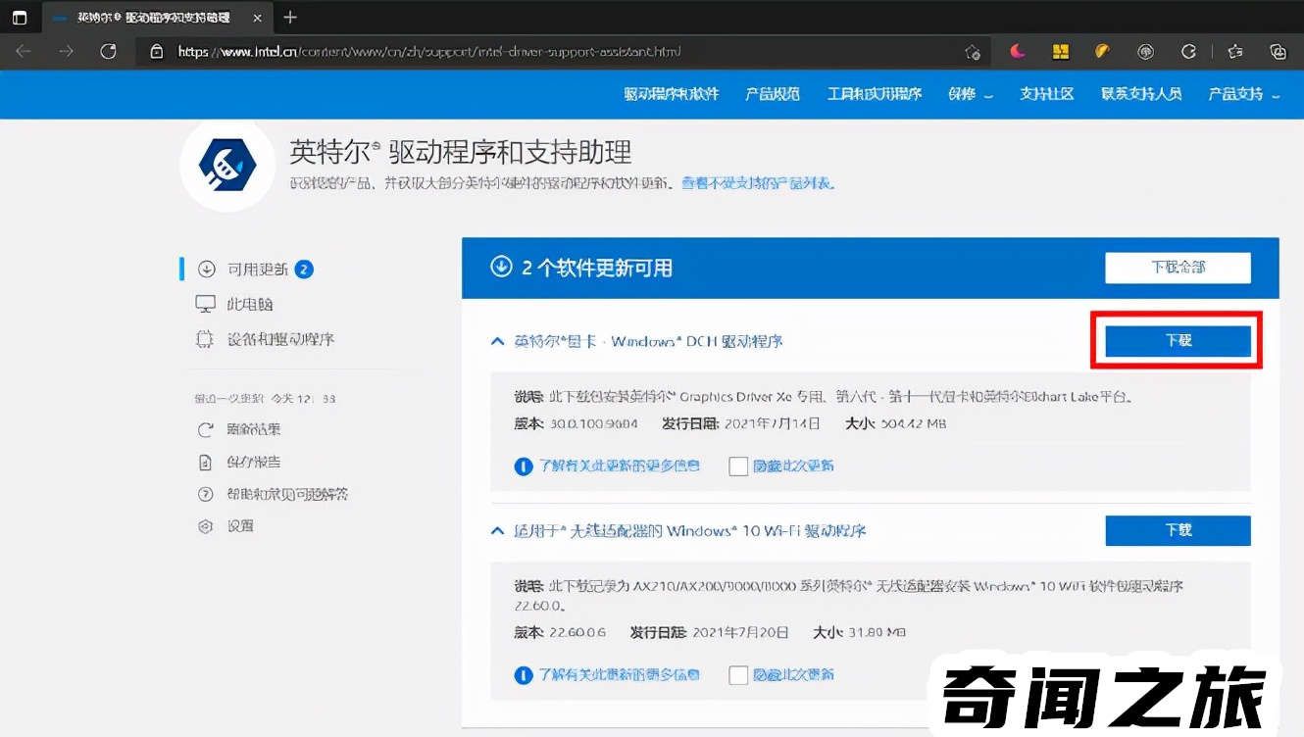1304x737 pixels.
Task: Open 支持社区 menu item
Action: click(x=1046, y=94)
